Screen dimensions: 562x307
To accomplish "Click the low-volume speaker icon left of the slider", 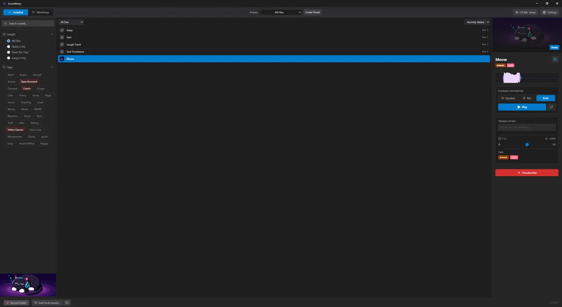I will click(500, 144).
